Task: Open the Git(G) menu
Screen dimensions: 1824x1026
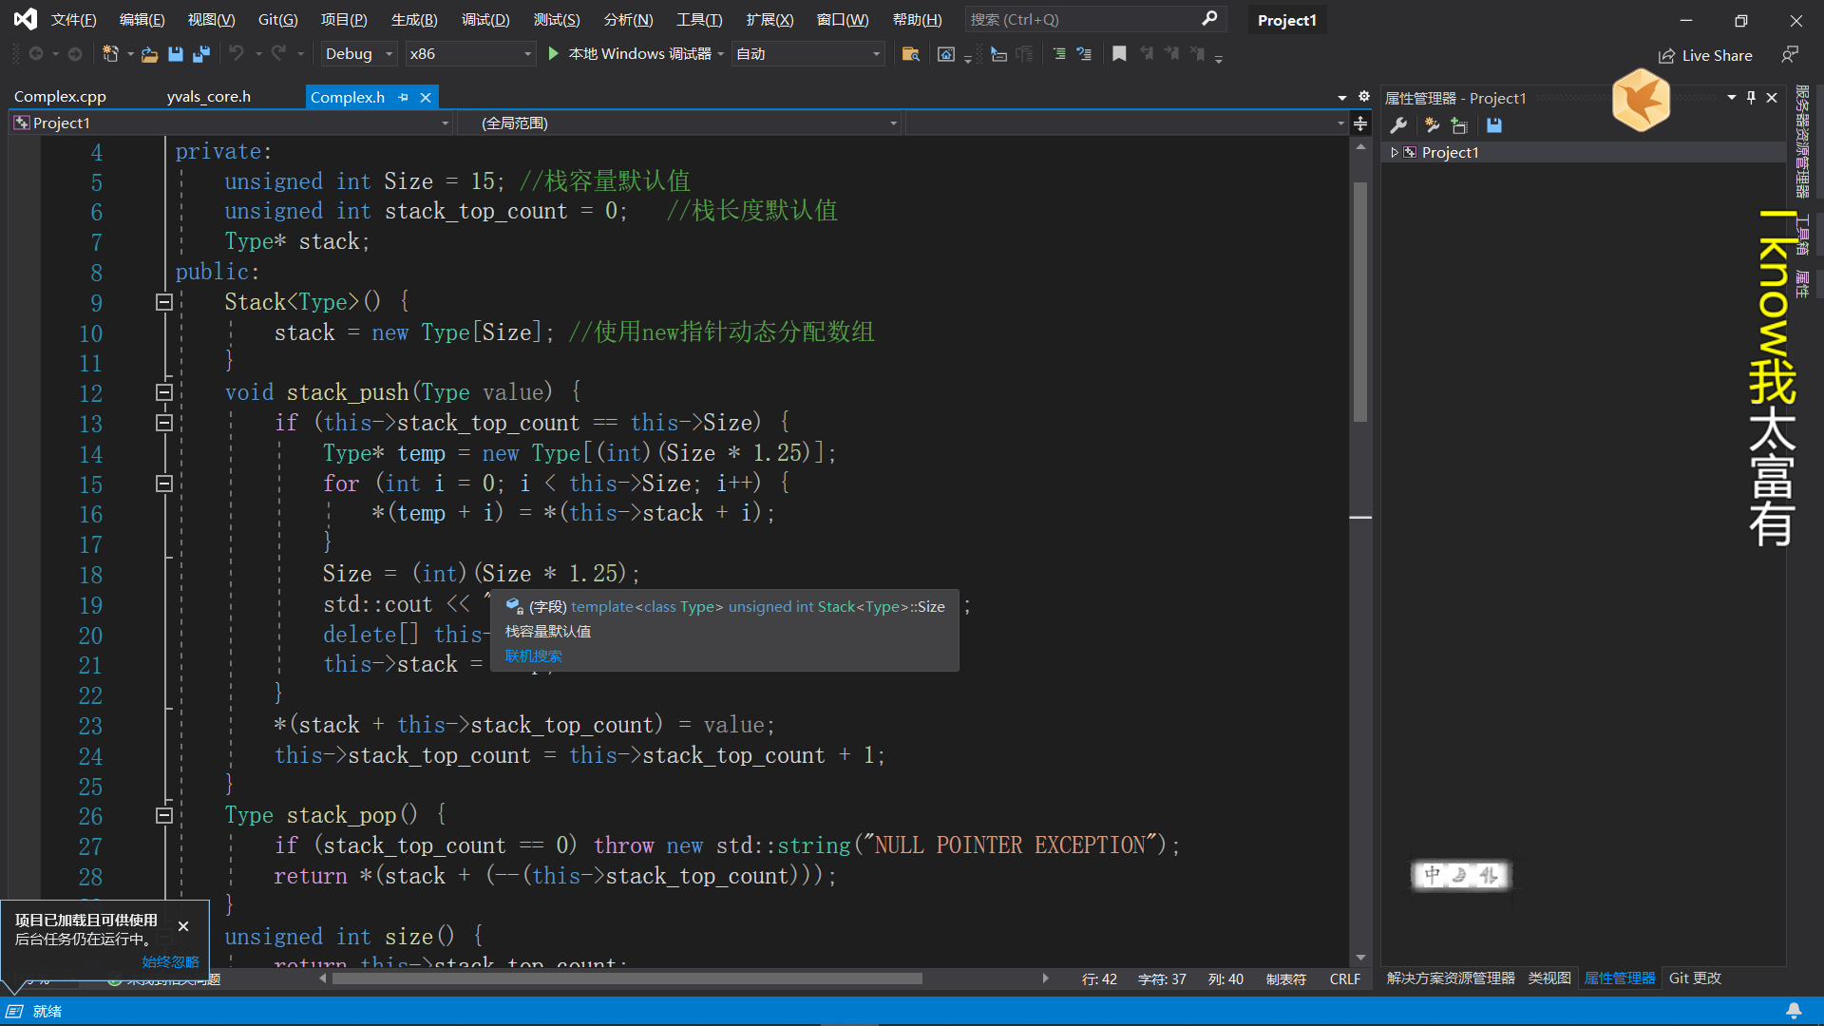Action: (x=277, y=19)
